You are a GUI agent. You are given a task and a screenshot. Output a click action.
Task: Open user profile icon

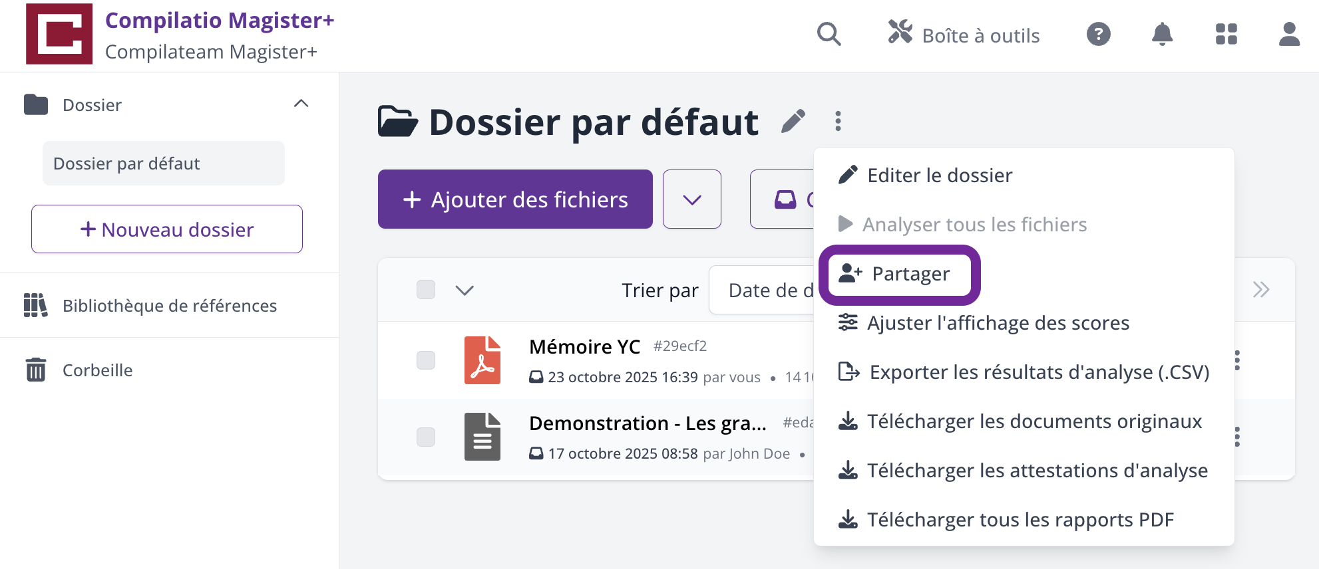pos(1290,34)
